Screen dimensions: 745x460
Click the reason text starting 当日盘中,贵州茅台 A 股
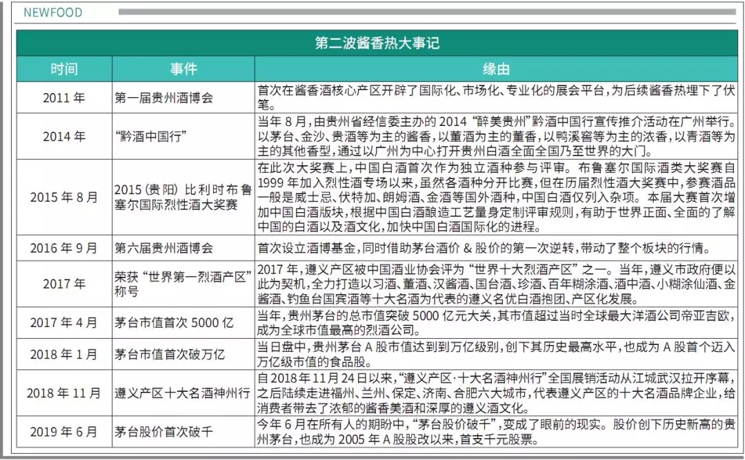pyautogui.click(x=496, y=354)
